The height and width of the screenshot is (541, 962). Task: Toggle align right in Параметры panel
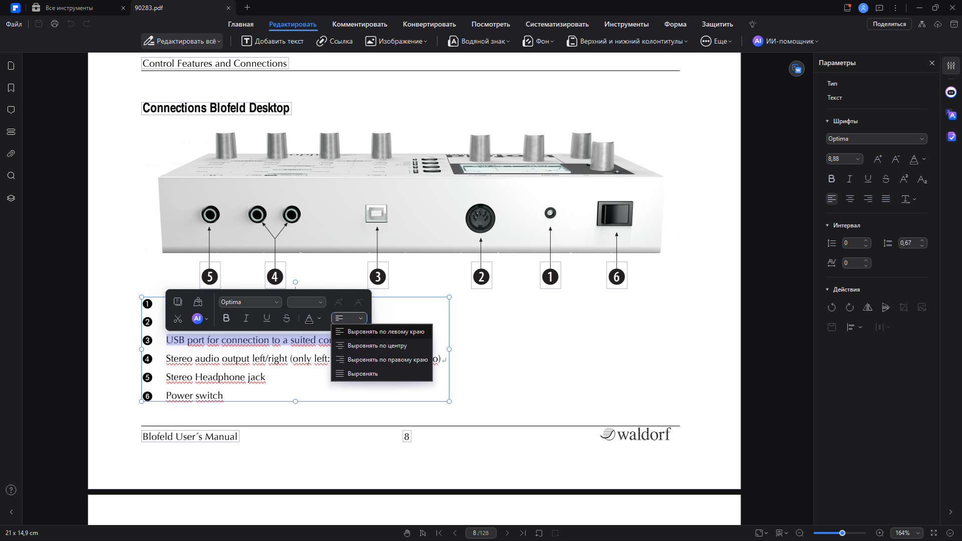coord(868,199)
